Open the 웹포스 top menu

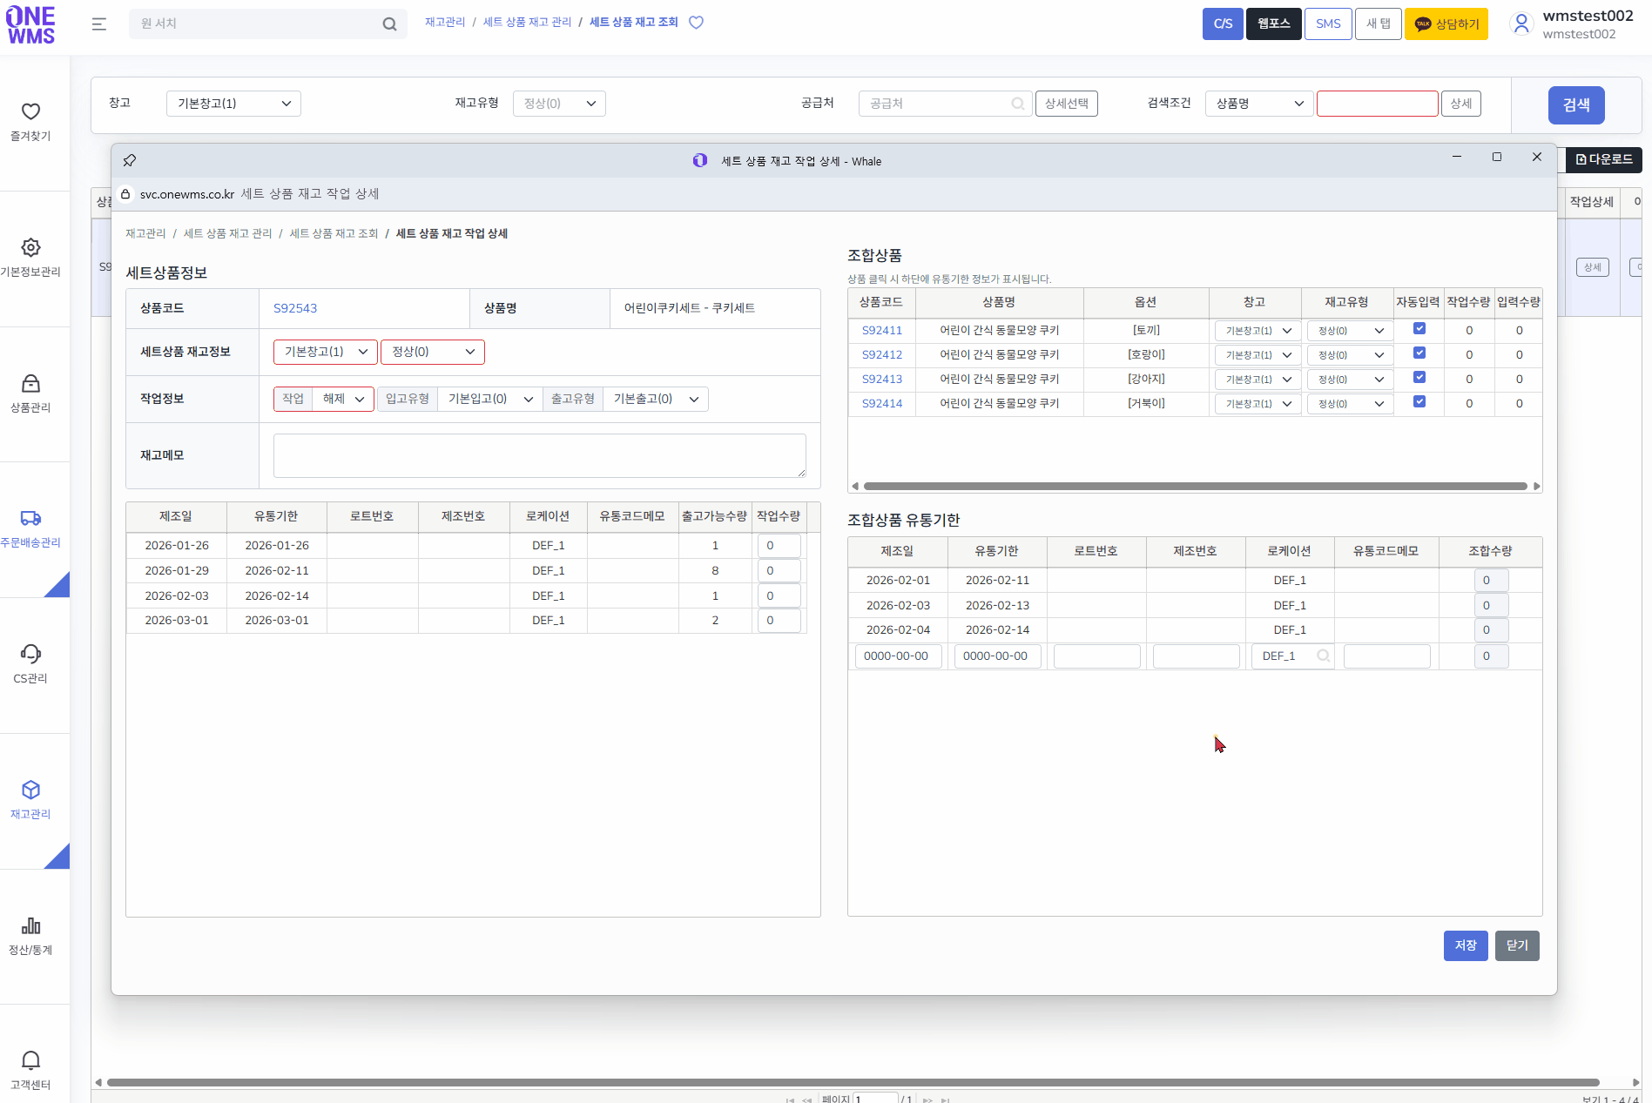click(1273, 24)
